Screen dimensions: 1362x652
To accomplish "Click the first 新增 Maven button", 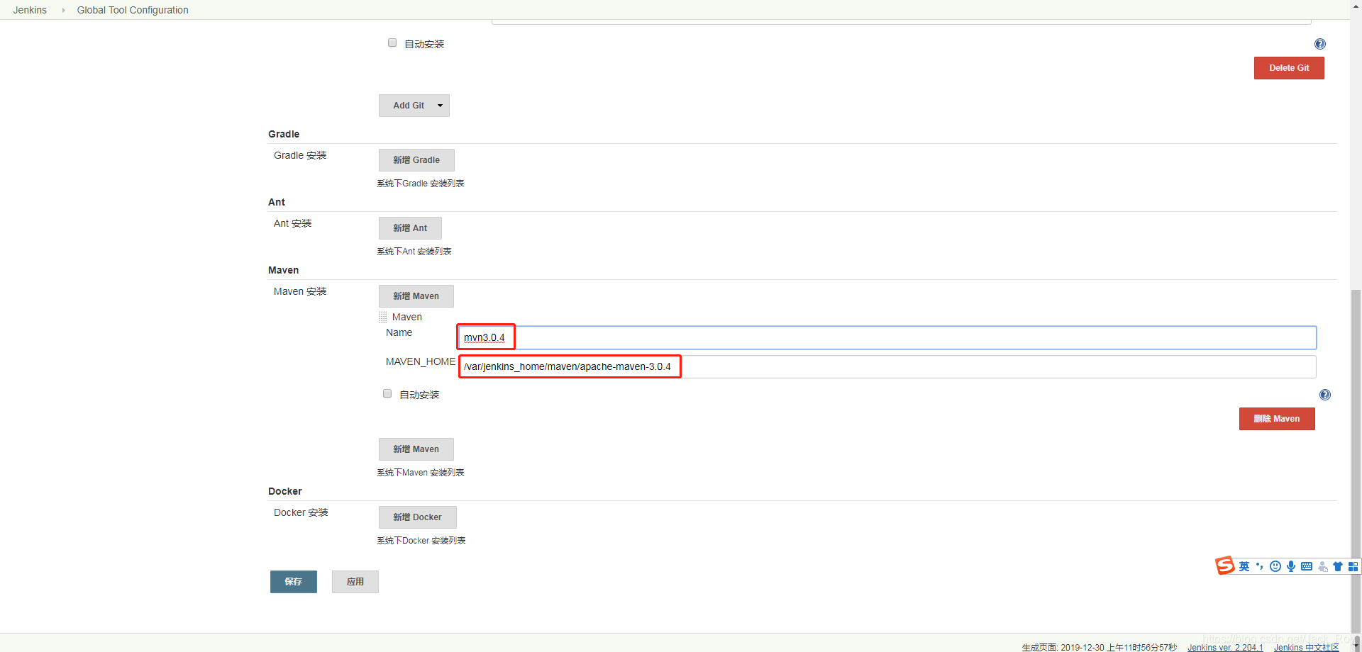I will click(416, 296).
